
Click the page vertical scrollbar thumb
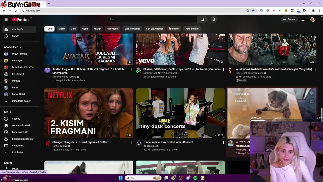coord(322,115)
